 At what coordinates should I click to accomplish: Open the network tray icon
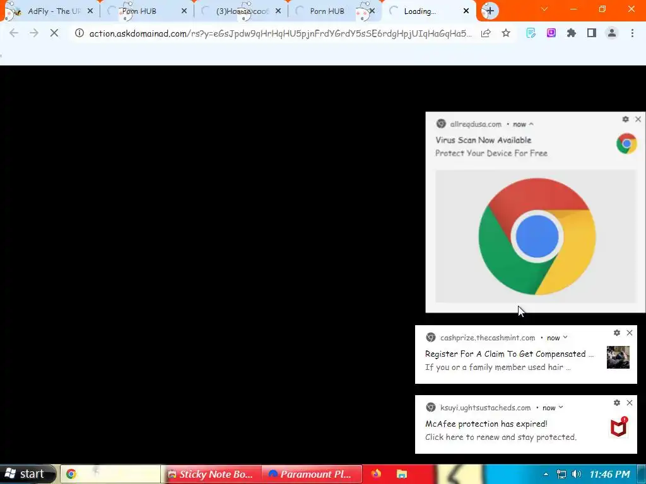point(561,474)
